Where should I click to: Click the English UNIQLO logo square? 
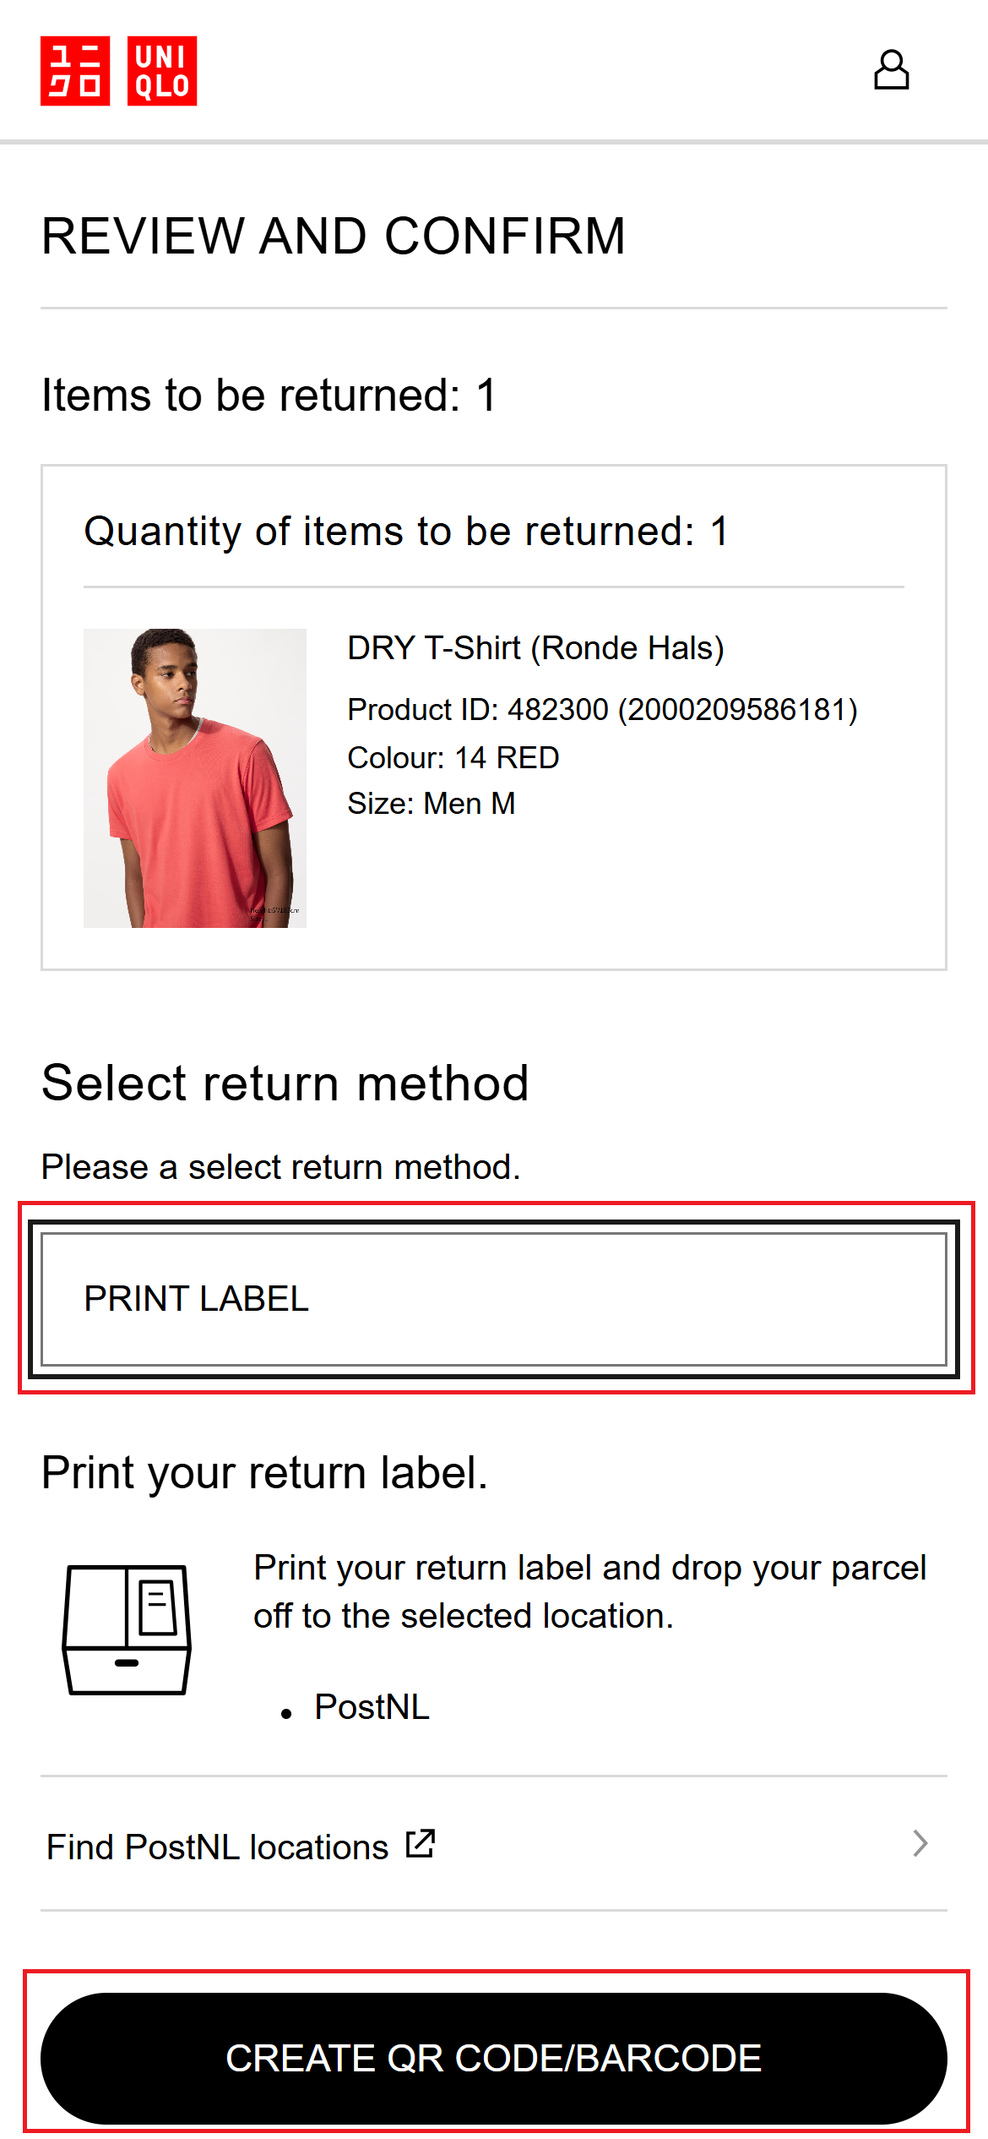coord(162,71)
